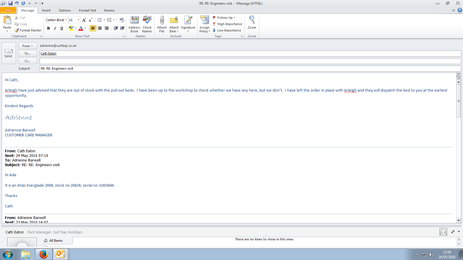Toggle Bold formatting
The image size is (463, 260).
tap(48, 28)
